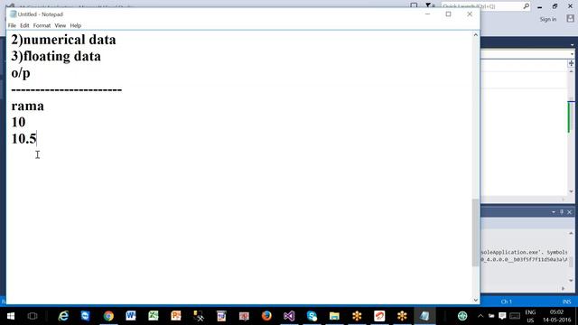Open the tools icon on the taskbar
This screenshot has width=578, height=325.
point(199,316)
